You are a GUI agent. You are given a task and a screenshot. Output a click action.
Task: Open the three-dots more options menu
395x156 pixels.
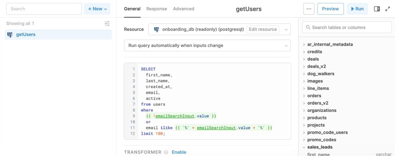[x=309, y=9]
